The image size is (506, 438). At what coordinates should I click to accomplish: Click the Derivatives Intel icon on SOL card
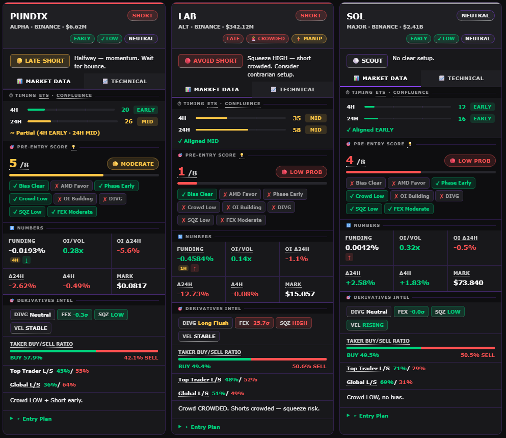[349, 297]
